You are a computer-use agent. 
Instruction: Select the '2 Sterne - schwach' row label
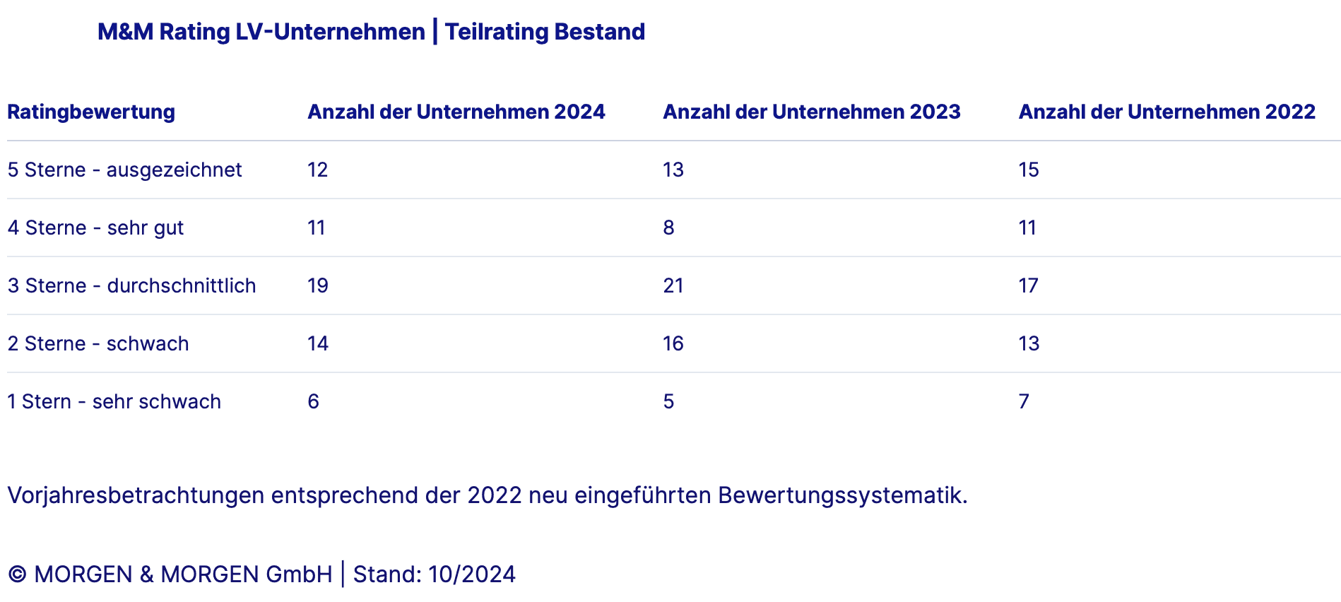pos(98,343)
